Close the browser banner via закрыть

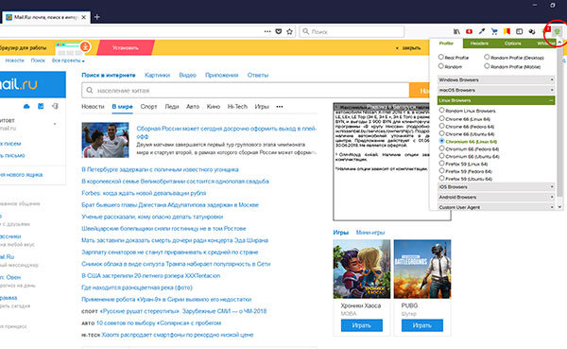pyautogui.click(x=408, y=48)
